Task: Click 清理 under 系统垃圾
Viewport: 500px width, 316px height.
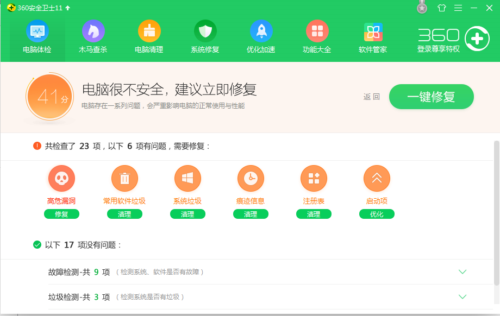Action: (187, 214)
